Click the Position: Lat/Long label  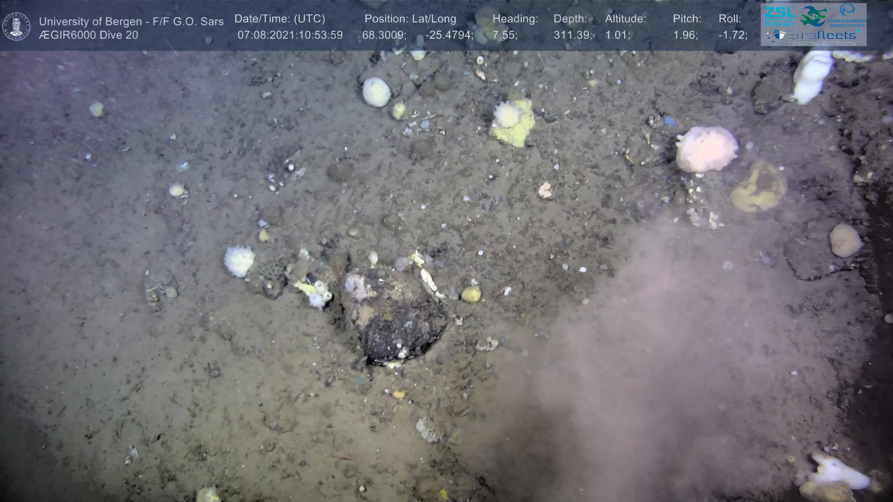pyautogui.click(x=410, y=19)
